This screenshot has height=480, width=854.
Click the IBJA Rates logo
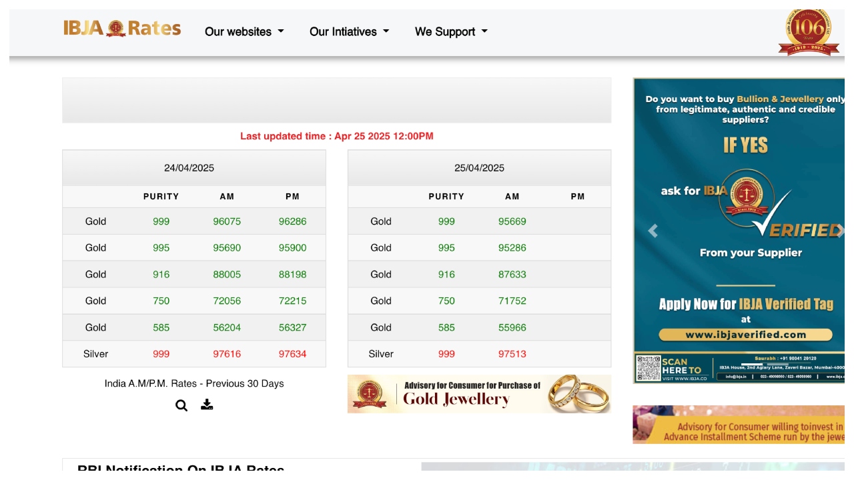(122, 29)
